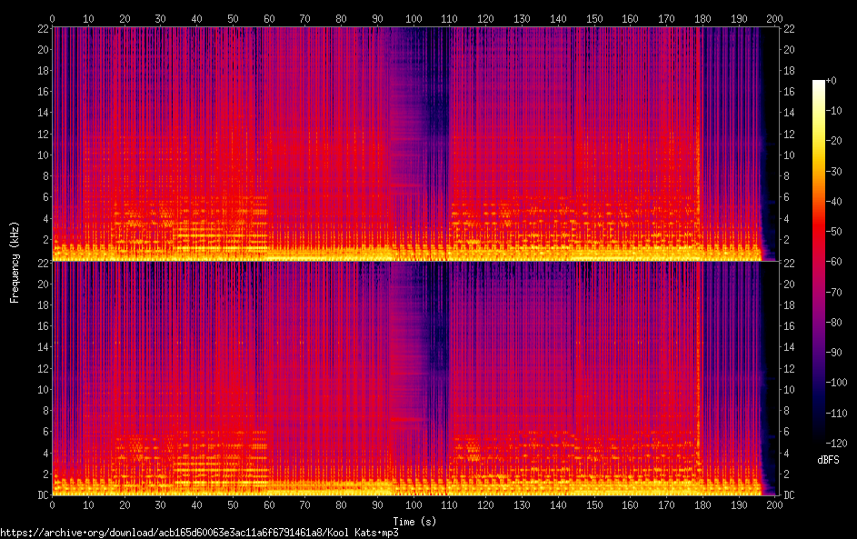Click the dBFS label under the color bar

coord(827,461)
